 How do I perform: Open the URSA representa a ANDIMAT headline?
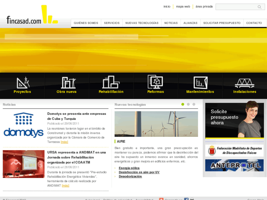click(x=76, y=157)
